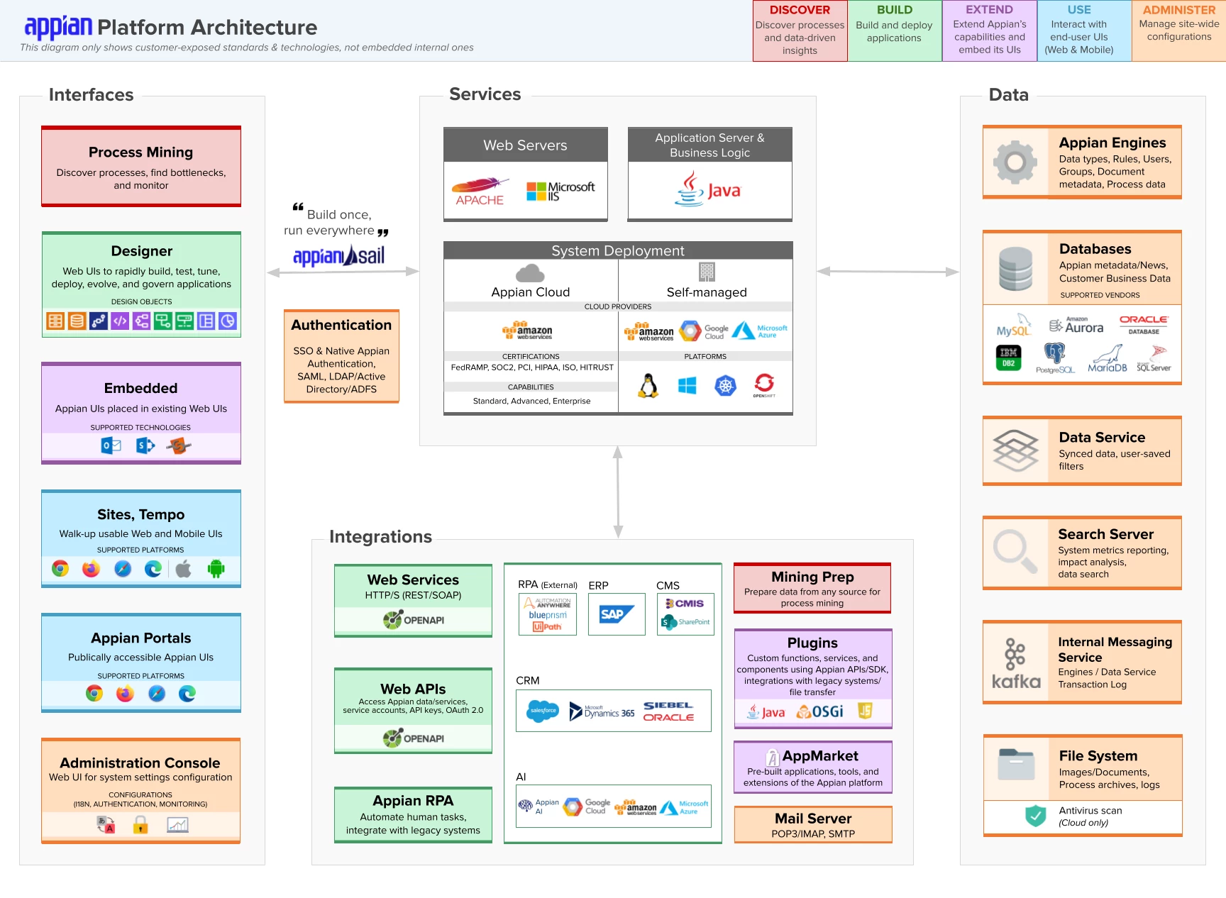Screen dimensions: 1226x898
Task: Select the Kubernetes icon under Platforms
Action: (x=725, y=385)
